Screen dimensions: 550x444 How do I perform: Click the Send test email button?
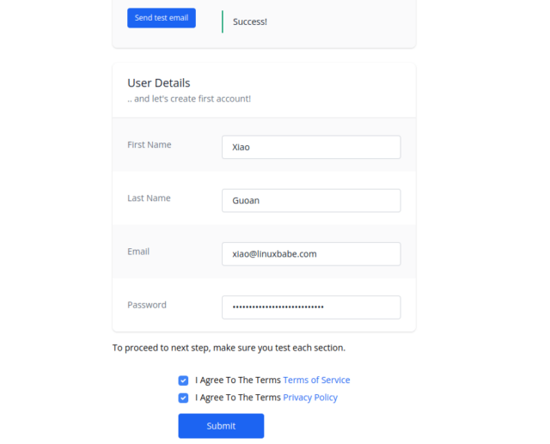click(162, 18)
